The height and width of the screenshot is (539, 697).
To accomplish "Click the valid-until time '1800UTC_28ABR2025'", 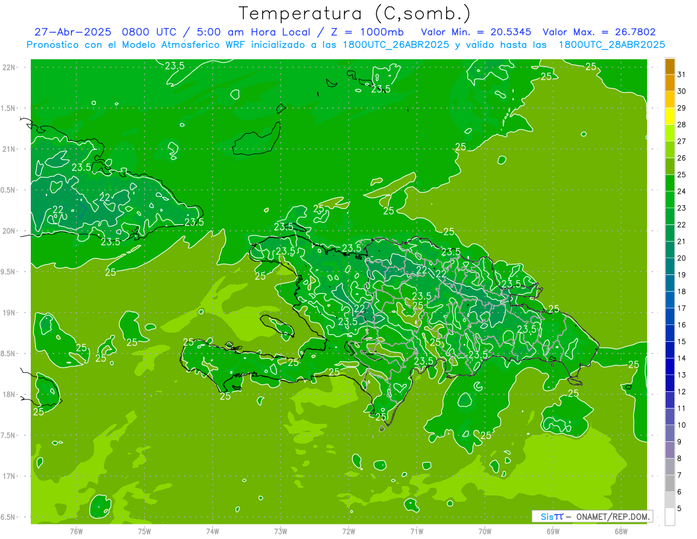I will pos(612,45).
